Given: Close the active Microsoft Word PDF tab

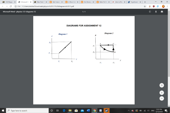Looking at the screenshot, I should [31, 2].
